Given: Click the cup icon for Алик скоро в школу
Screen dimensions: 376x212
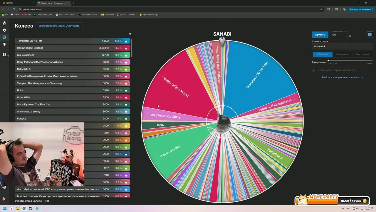Looking at the screenshot, I should [126, 112].
